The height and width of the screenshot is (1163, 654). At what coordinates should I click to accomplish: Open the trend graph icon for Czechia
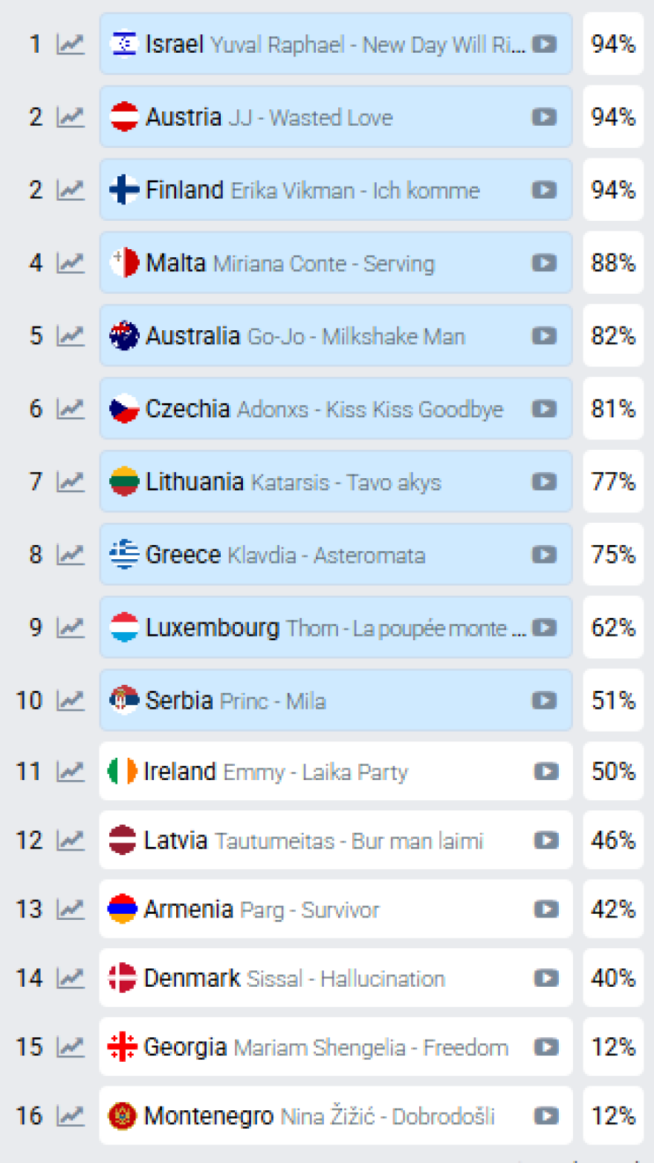pyautogui.click(x=71, y=409)
